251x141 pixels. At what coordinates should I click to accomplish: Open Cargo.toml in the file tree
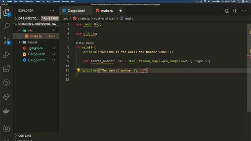coord(36,60)
